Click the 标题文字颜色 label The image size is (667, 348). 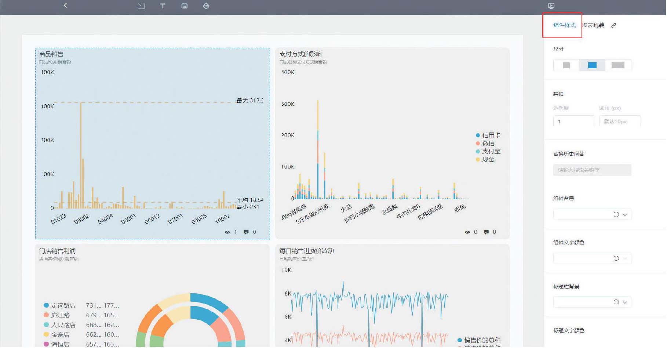tap(569, 331)
